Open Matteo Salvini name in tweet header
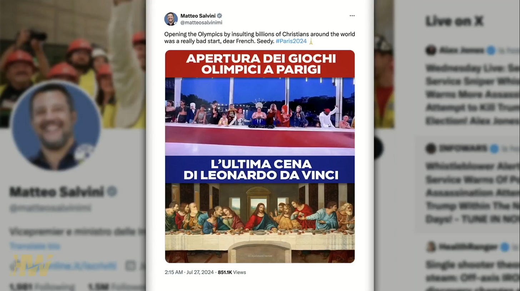 coord(198,16)
